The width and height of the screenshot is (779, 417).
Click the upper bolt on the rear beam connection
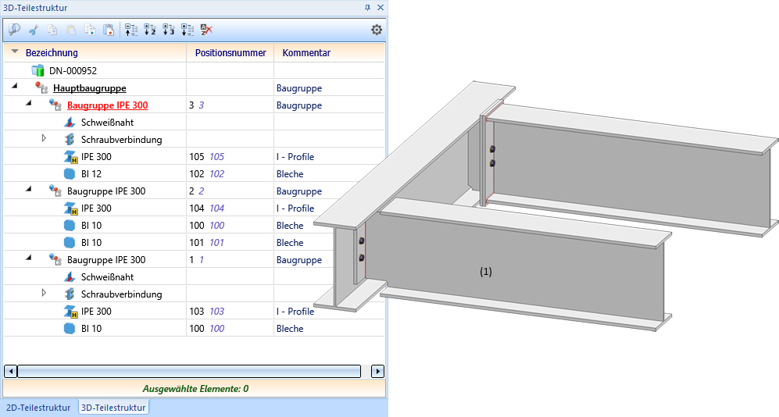tap(492, 149)
